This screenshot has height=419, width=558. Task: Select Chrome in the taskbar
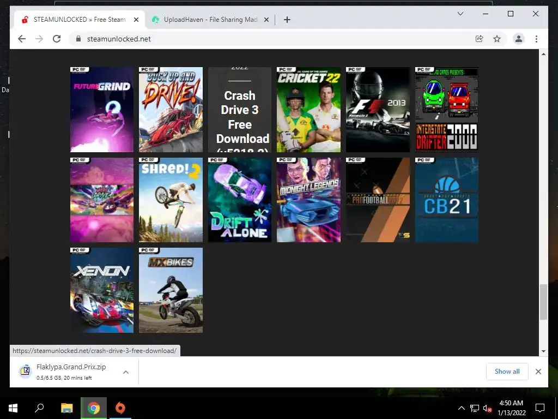[94, 408]
